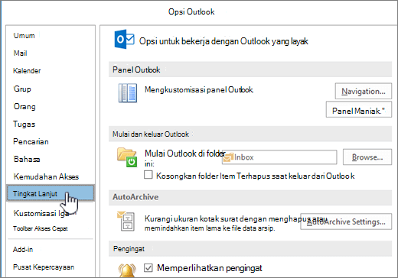Click the Panel Outlook section header
This screenshot has width=398, height=278.
tap(250, 69)
